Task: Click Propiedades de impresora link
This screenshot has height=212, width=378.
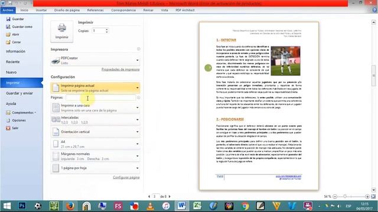Action: tap(120, 69)
